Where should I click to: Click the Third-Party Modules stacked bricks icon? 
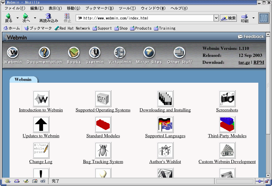click(227, 124)
